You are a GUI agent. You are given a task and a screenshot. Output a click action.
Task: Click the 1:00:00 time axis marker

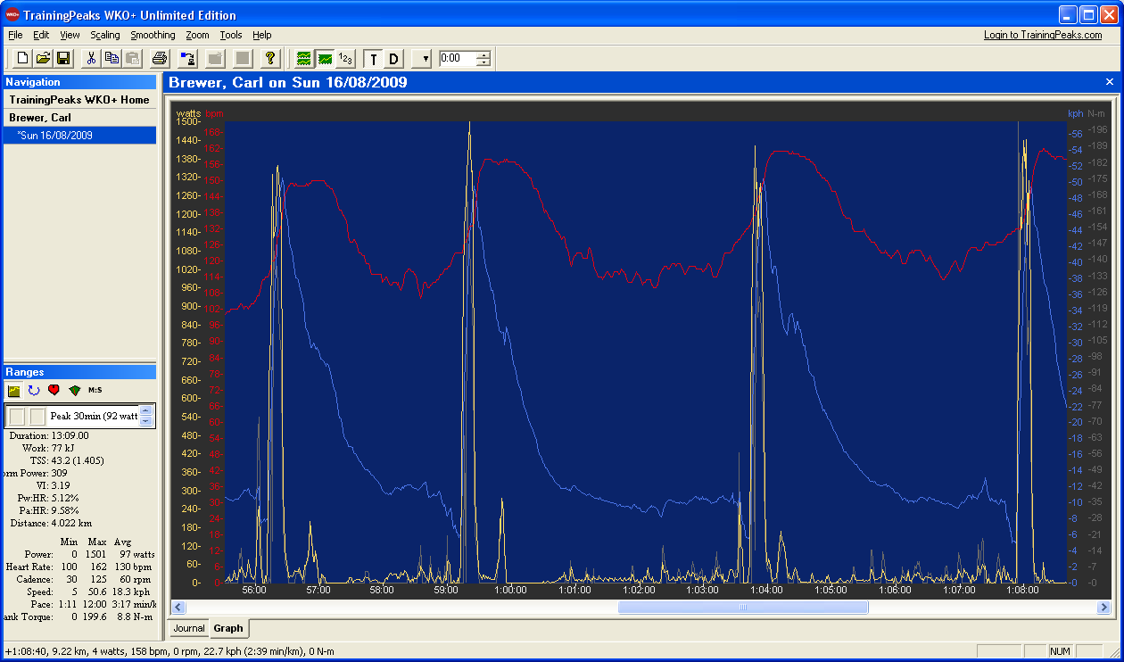[510, 590]
